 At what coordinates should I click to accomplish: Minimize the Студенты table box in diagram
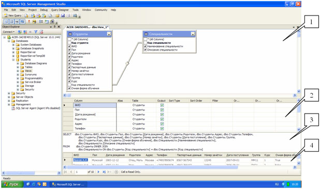coord(109,34)
